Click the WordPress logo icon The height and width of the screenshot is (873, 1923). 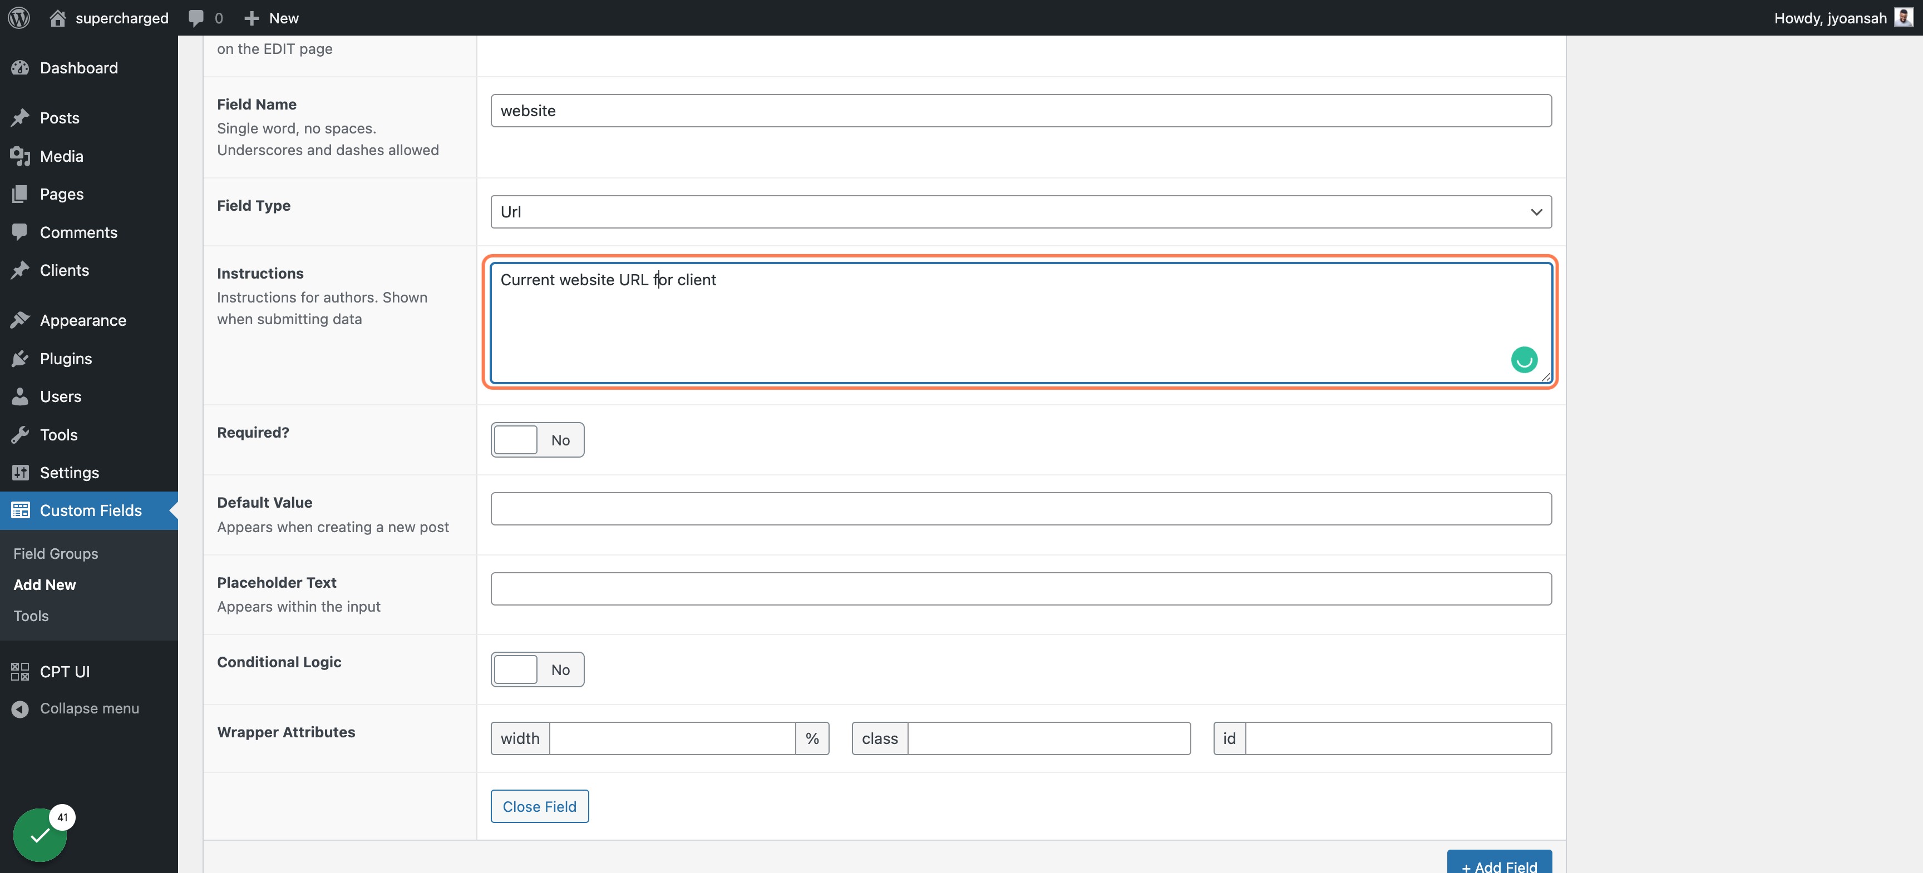click(19, 18)
